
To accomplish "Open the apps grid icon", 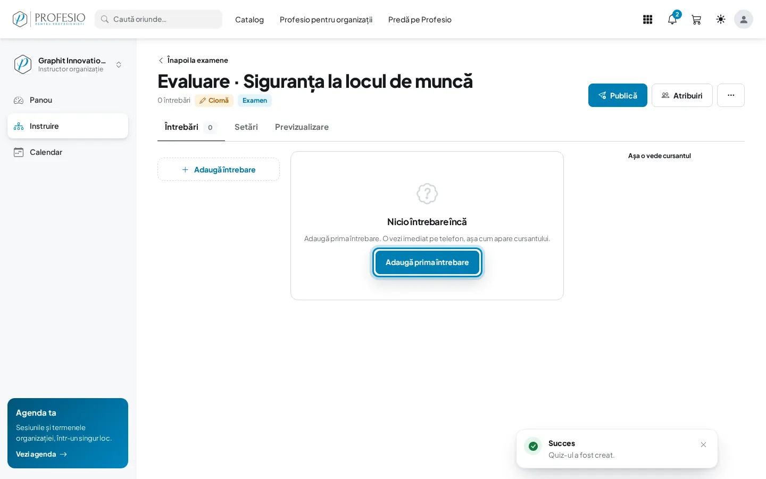I will point(647,20).
